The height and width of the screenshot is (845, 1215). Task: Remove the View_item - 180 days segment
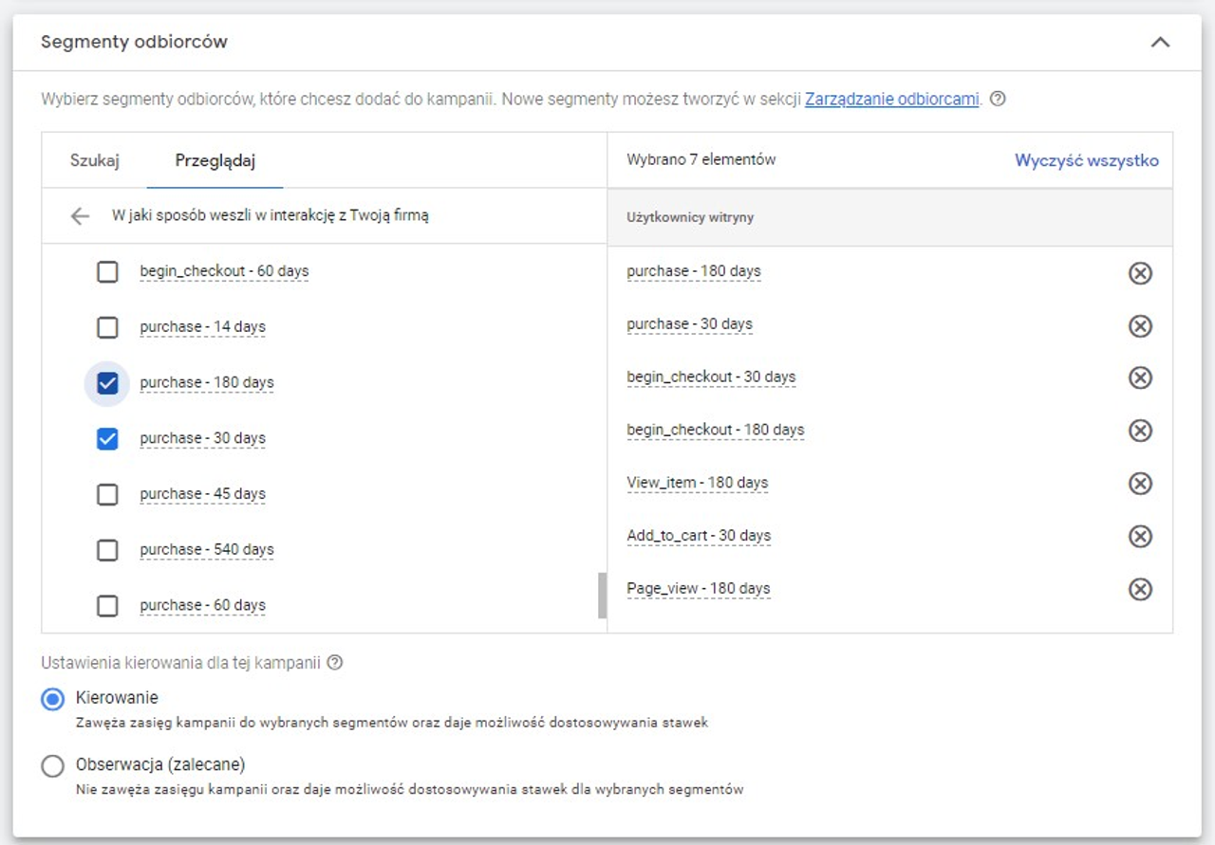[1140, 484]
